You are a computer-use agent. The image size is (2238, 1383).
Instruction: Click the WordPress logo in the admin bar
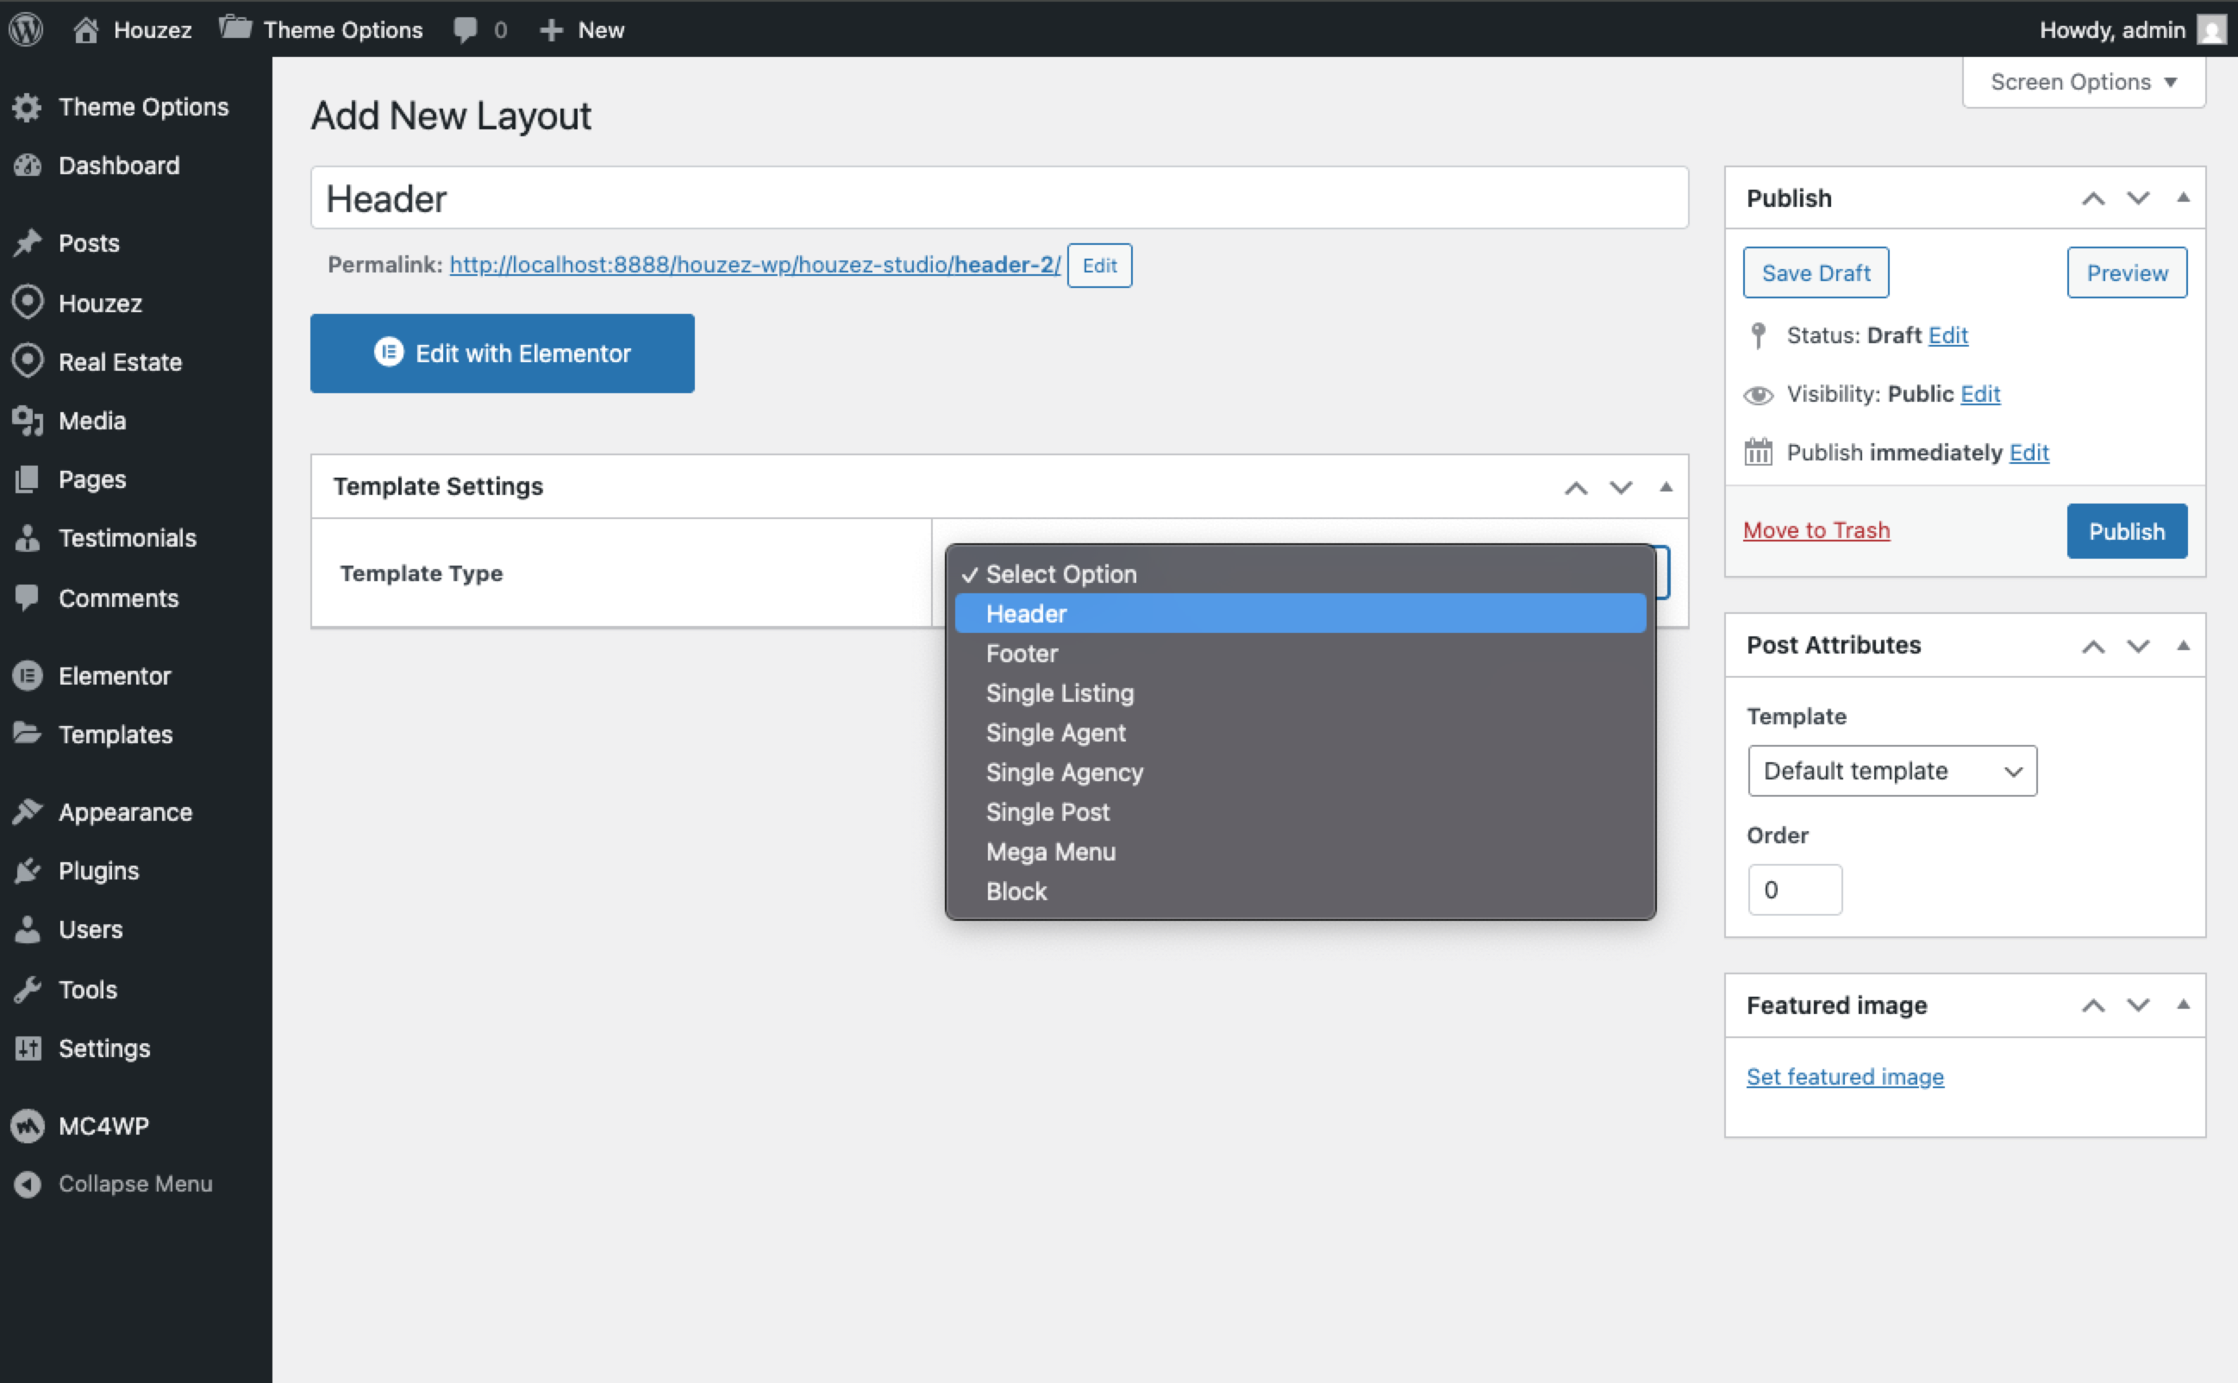tap(26, 29)
